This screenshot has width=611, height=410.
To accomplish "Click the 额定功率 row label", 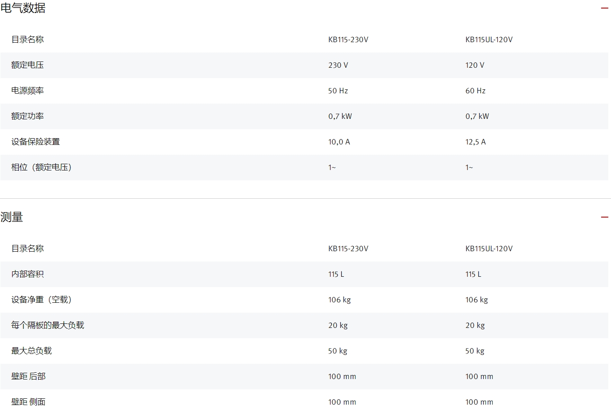I will click(27, 116).
